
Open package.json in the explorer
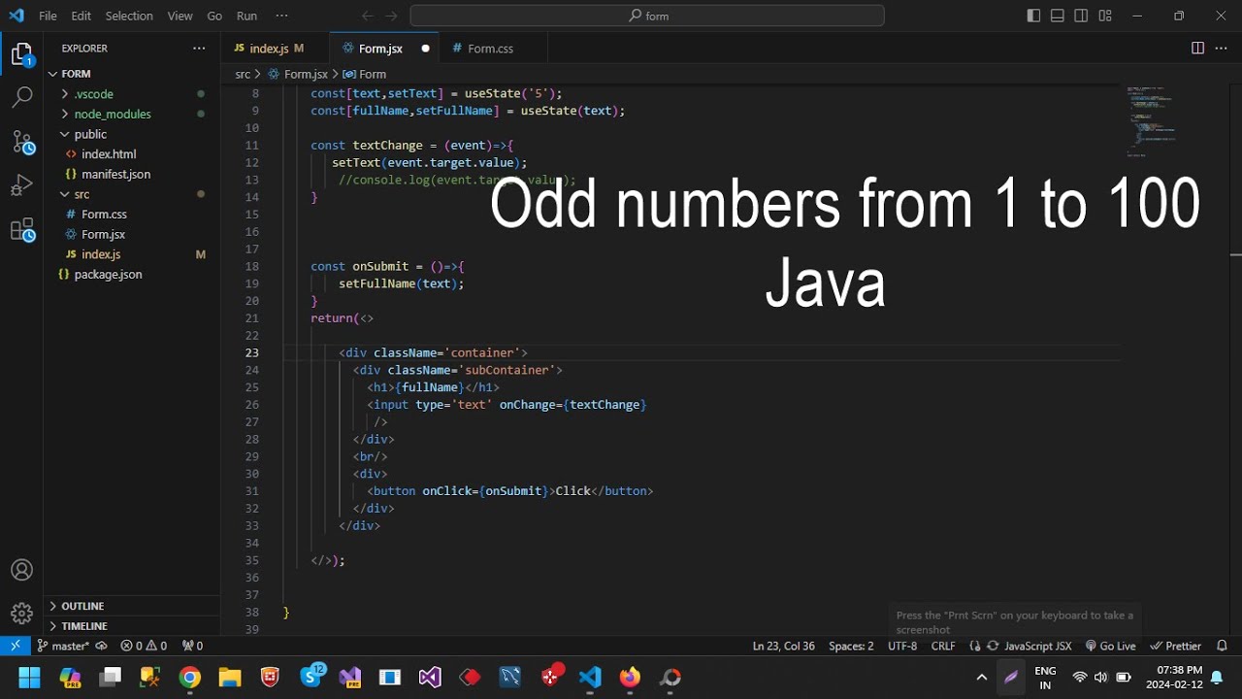[108, 275]
